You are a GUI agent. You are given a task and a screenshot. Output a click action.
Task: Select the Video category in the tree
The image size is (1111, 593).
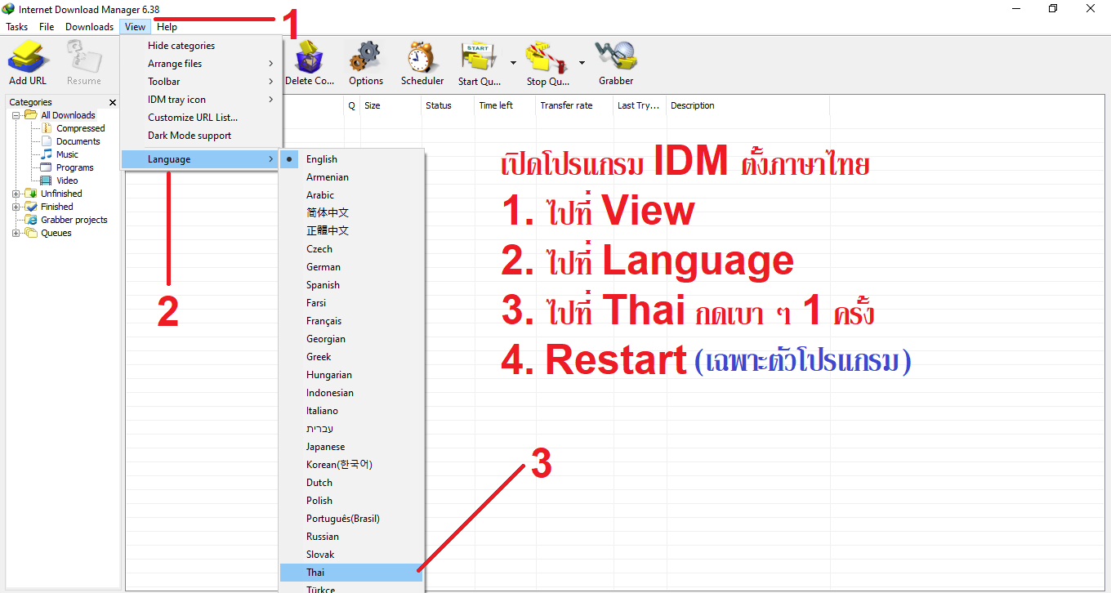(67, 181)
